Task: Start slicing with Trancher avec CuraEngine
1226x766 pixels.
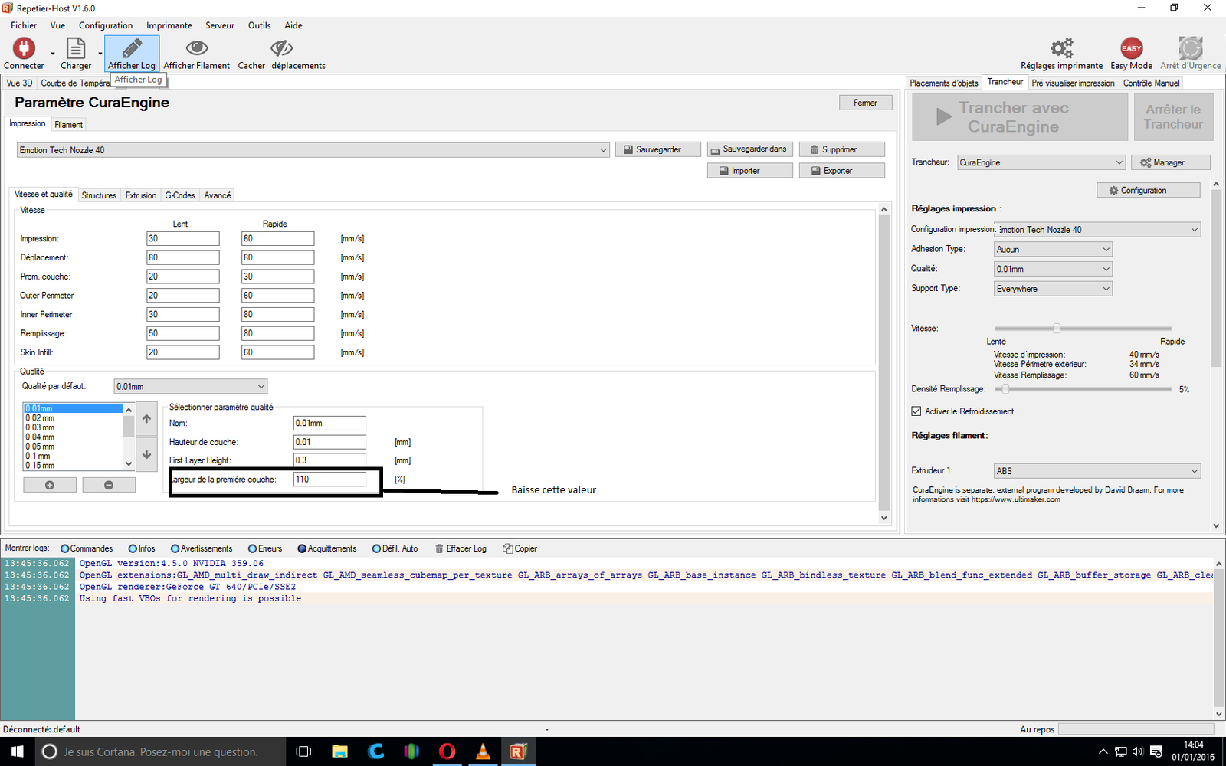Action: [1020, 117]
